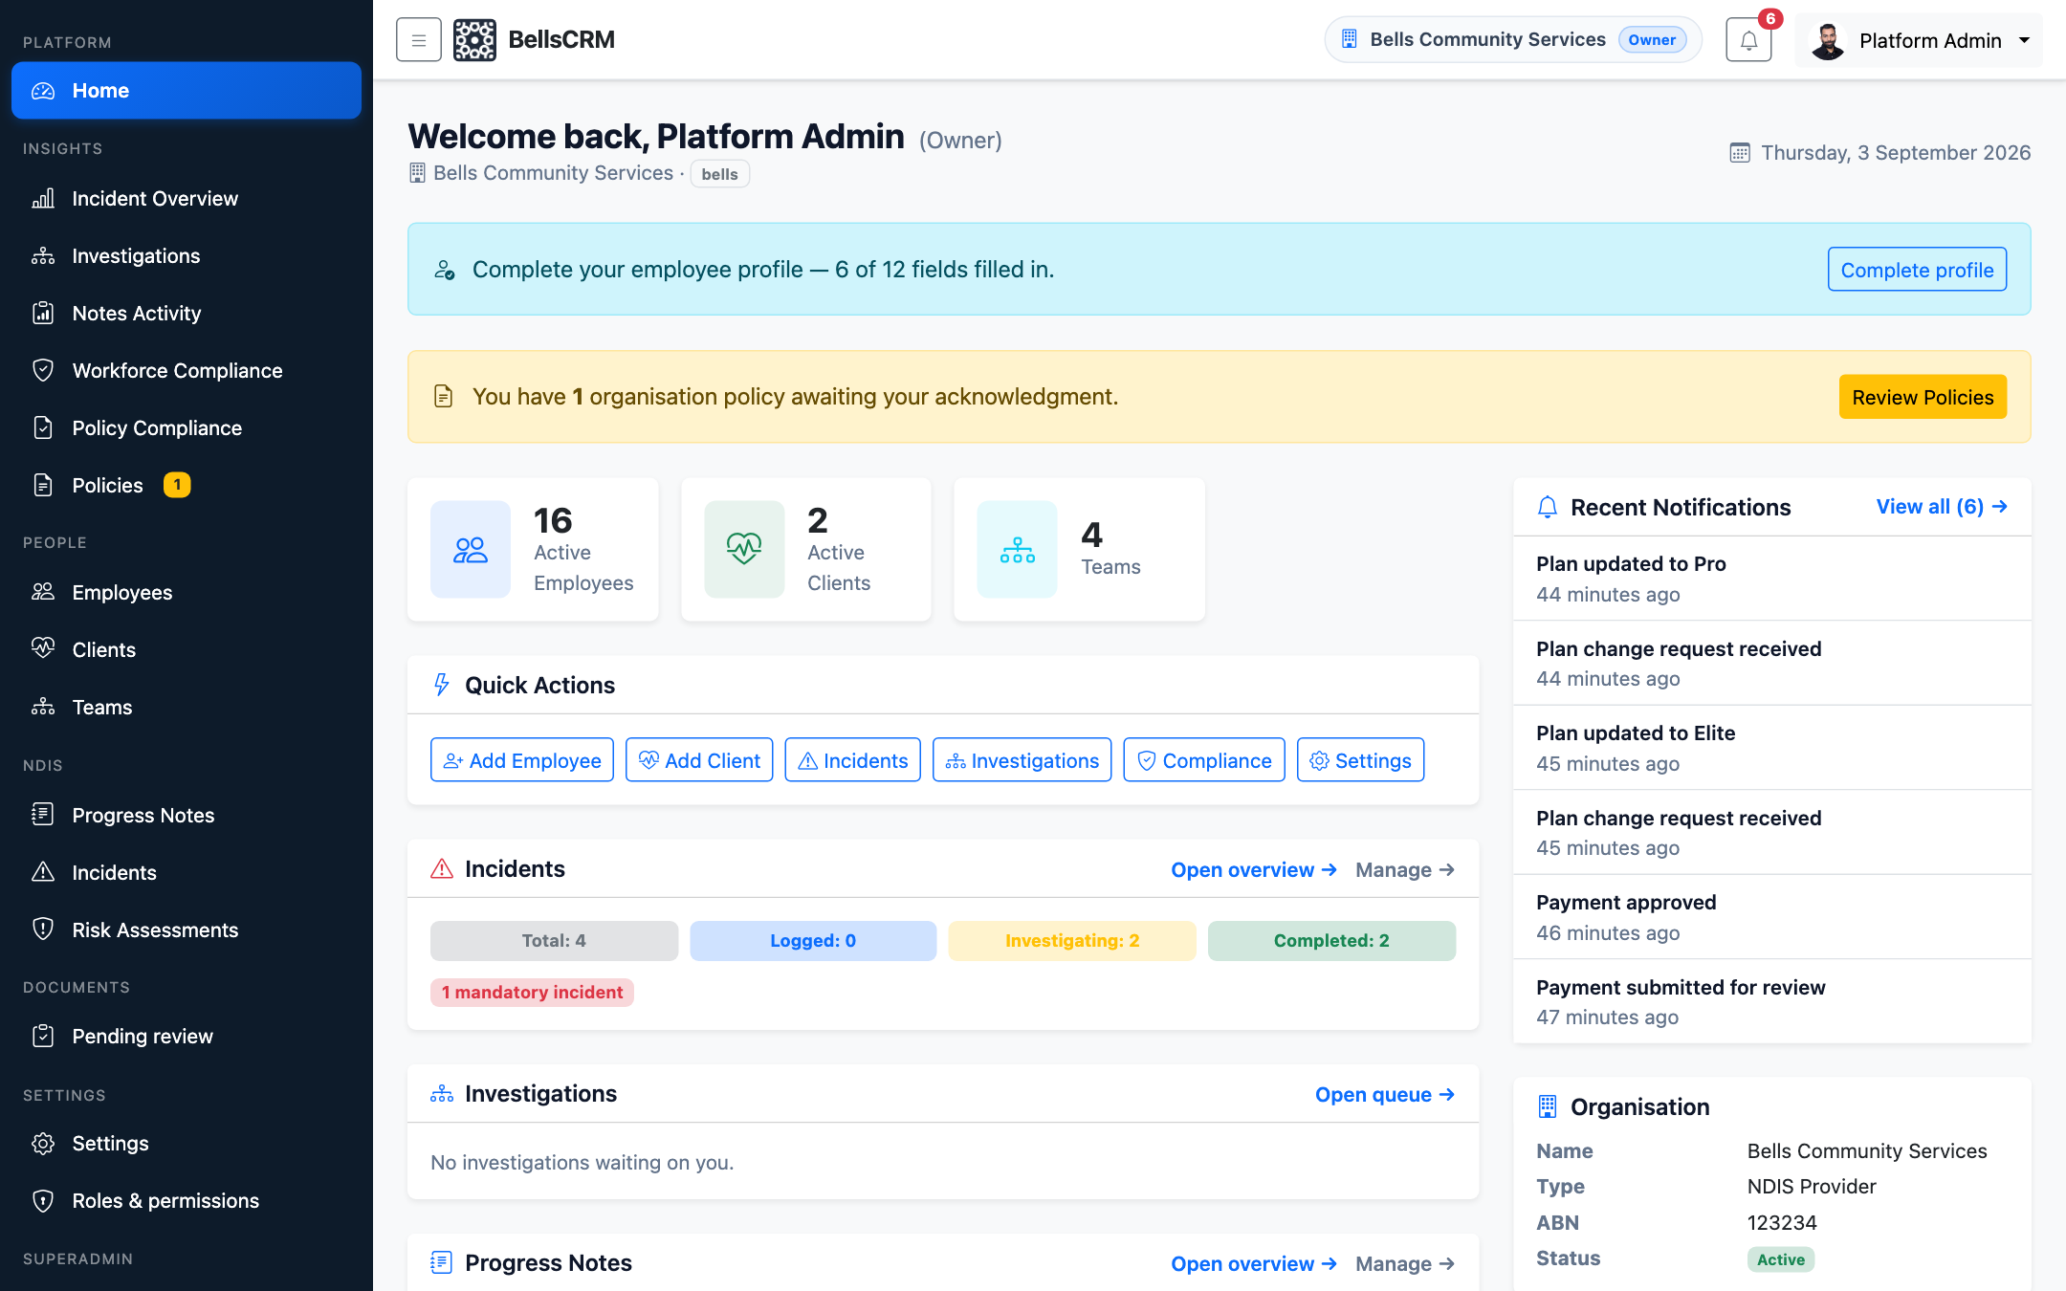Viewport: 2066px width, 1291px height.
Task: Click the Quick Actions lightning icon
Action: (441, 685)
